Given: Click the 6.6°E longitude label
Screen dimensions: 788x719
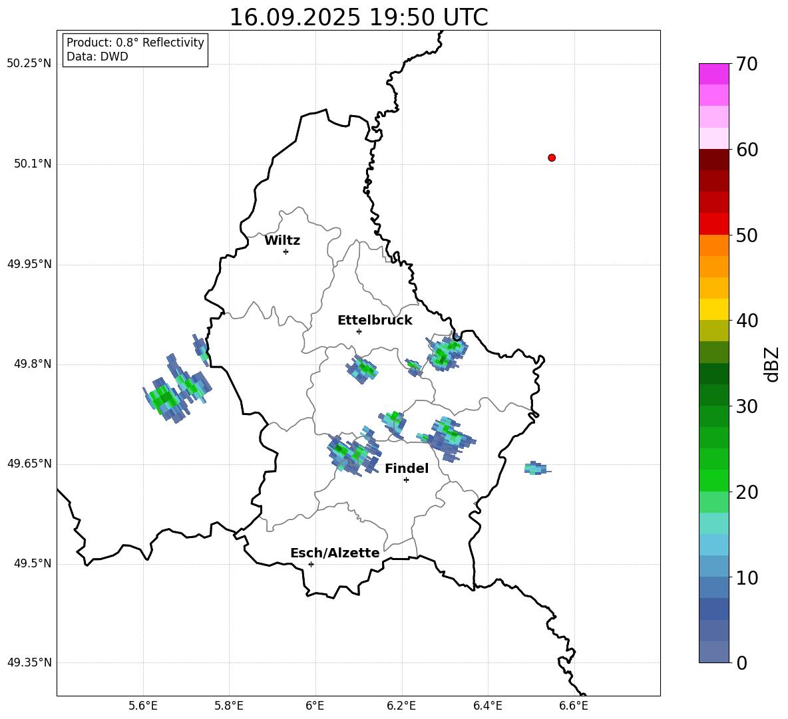Looking at the screenshot, I should [x=574, y=706].
